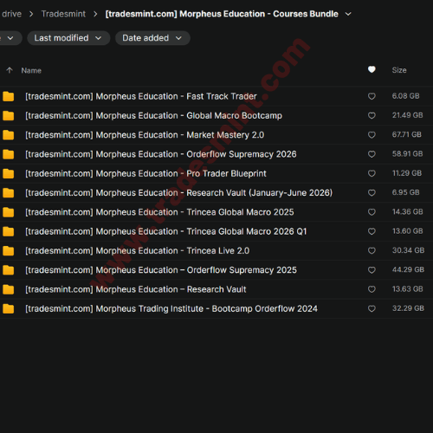Click the 44.29 GB size value
Viewport: 433px width, 433px height.
[408, 270]
